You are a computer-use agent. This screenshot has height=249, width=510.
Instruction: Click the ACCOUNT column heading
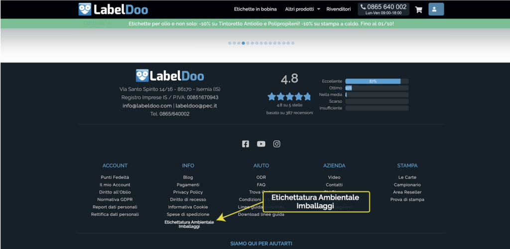[115, 166]
